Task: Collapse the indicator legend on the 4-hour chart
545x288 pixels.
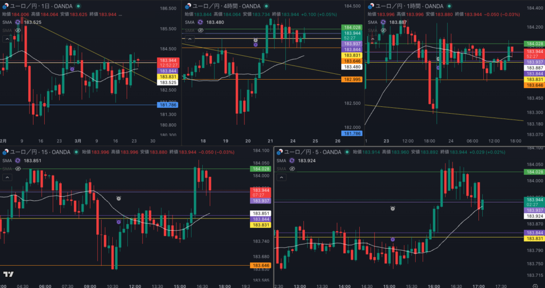Action: click(188, 39)
